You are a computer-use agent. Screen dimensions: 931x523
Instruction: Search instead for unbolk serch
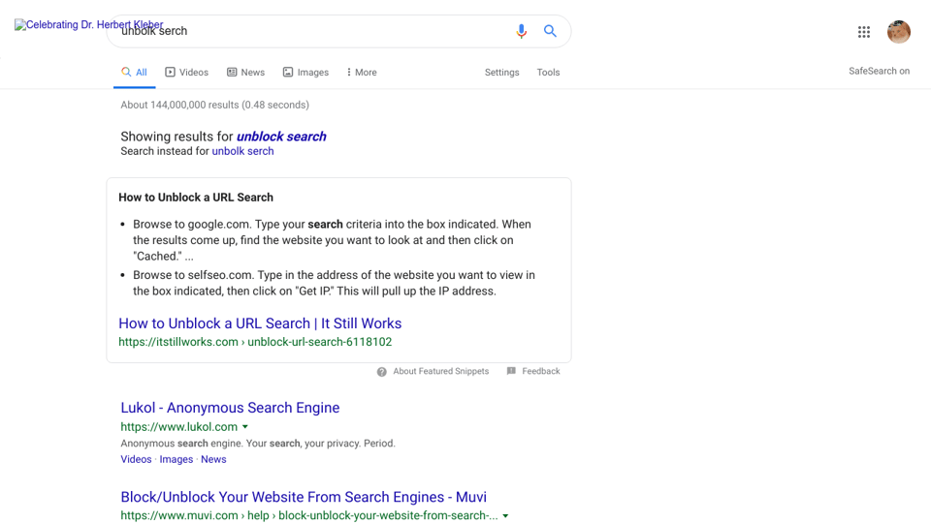tap(242, 151)
